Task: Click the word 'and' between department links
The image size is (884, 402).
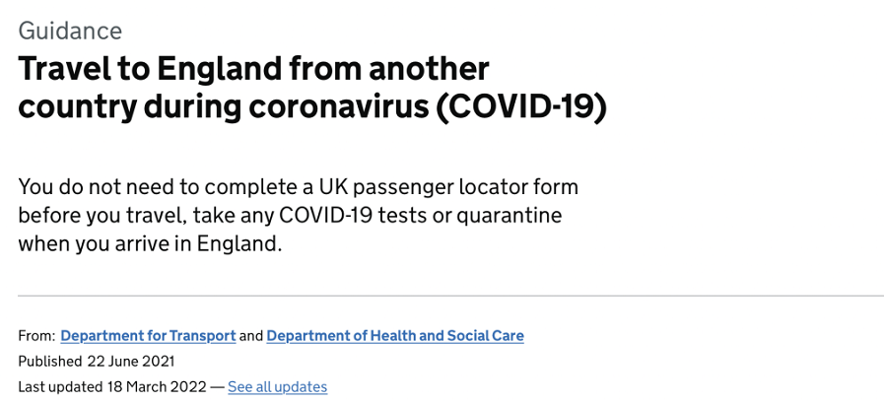Action: click(x=251, y=336)
